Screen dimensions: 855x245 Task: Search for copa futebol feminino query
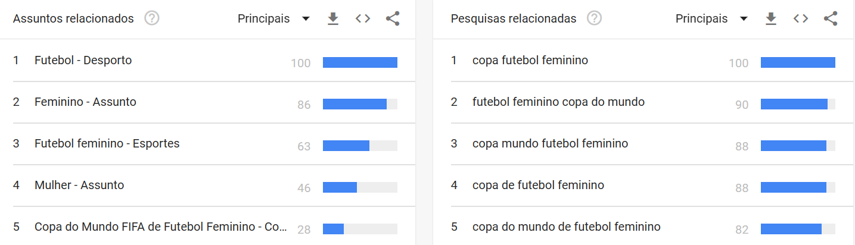(530, 61)
